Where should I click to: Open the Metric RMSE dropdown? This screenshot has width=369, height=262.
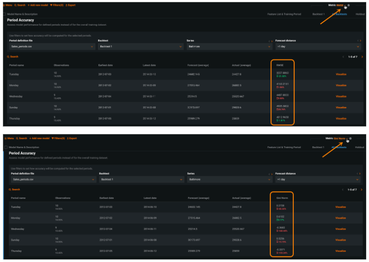pyautogui.click(x=341, y=5)
